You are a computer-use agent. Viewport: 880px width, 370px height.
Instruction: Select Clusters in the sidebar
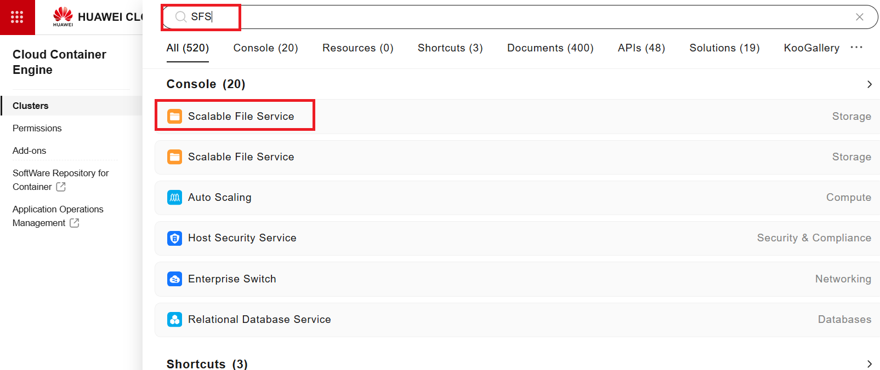pos(71,106)
